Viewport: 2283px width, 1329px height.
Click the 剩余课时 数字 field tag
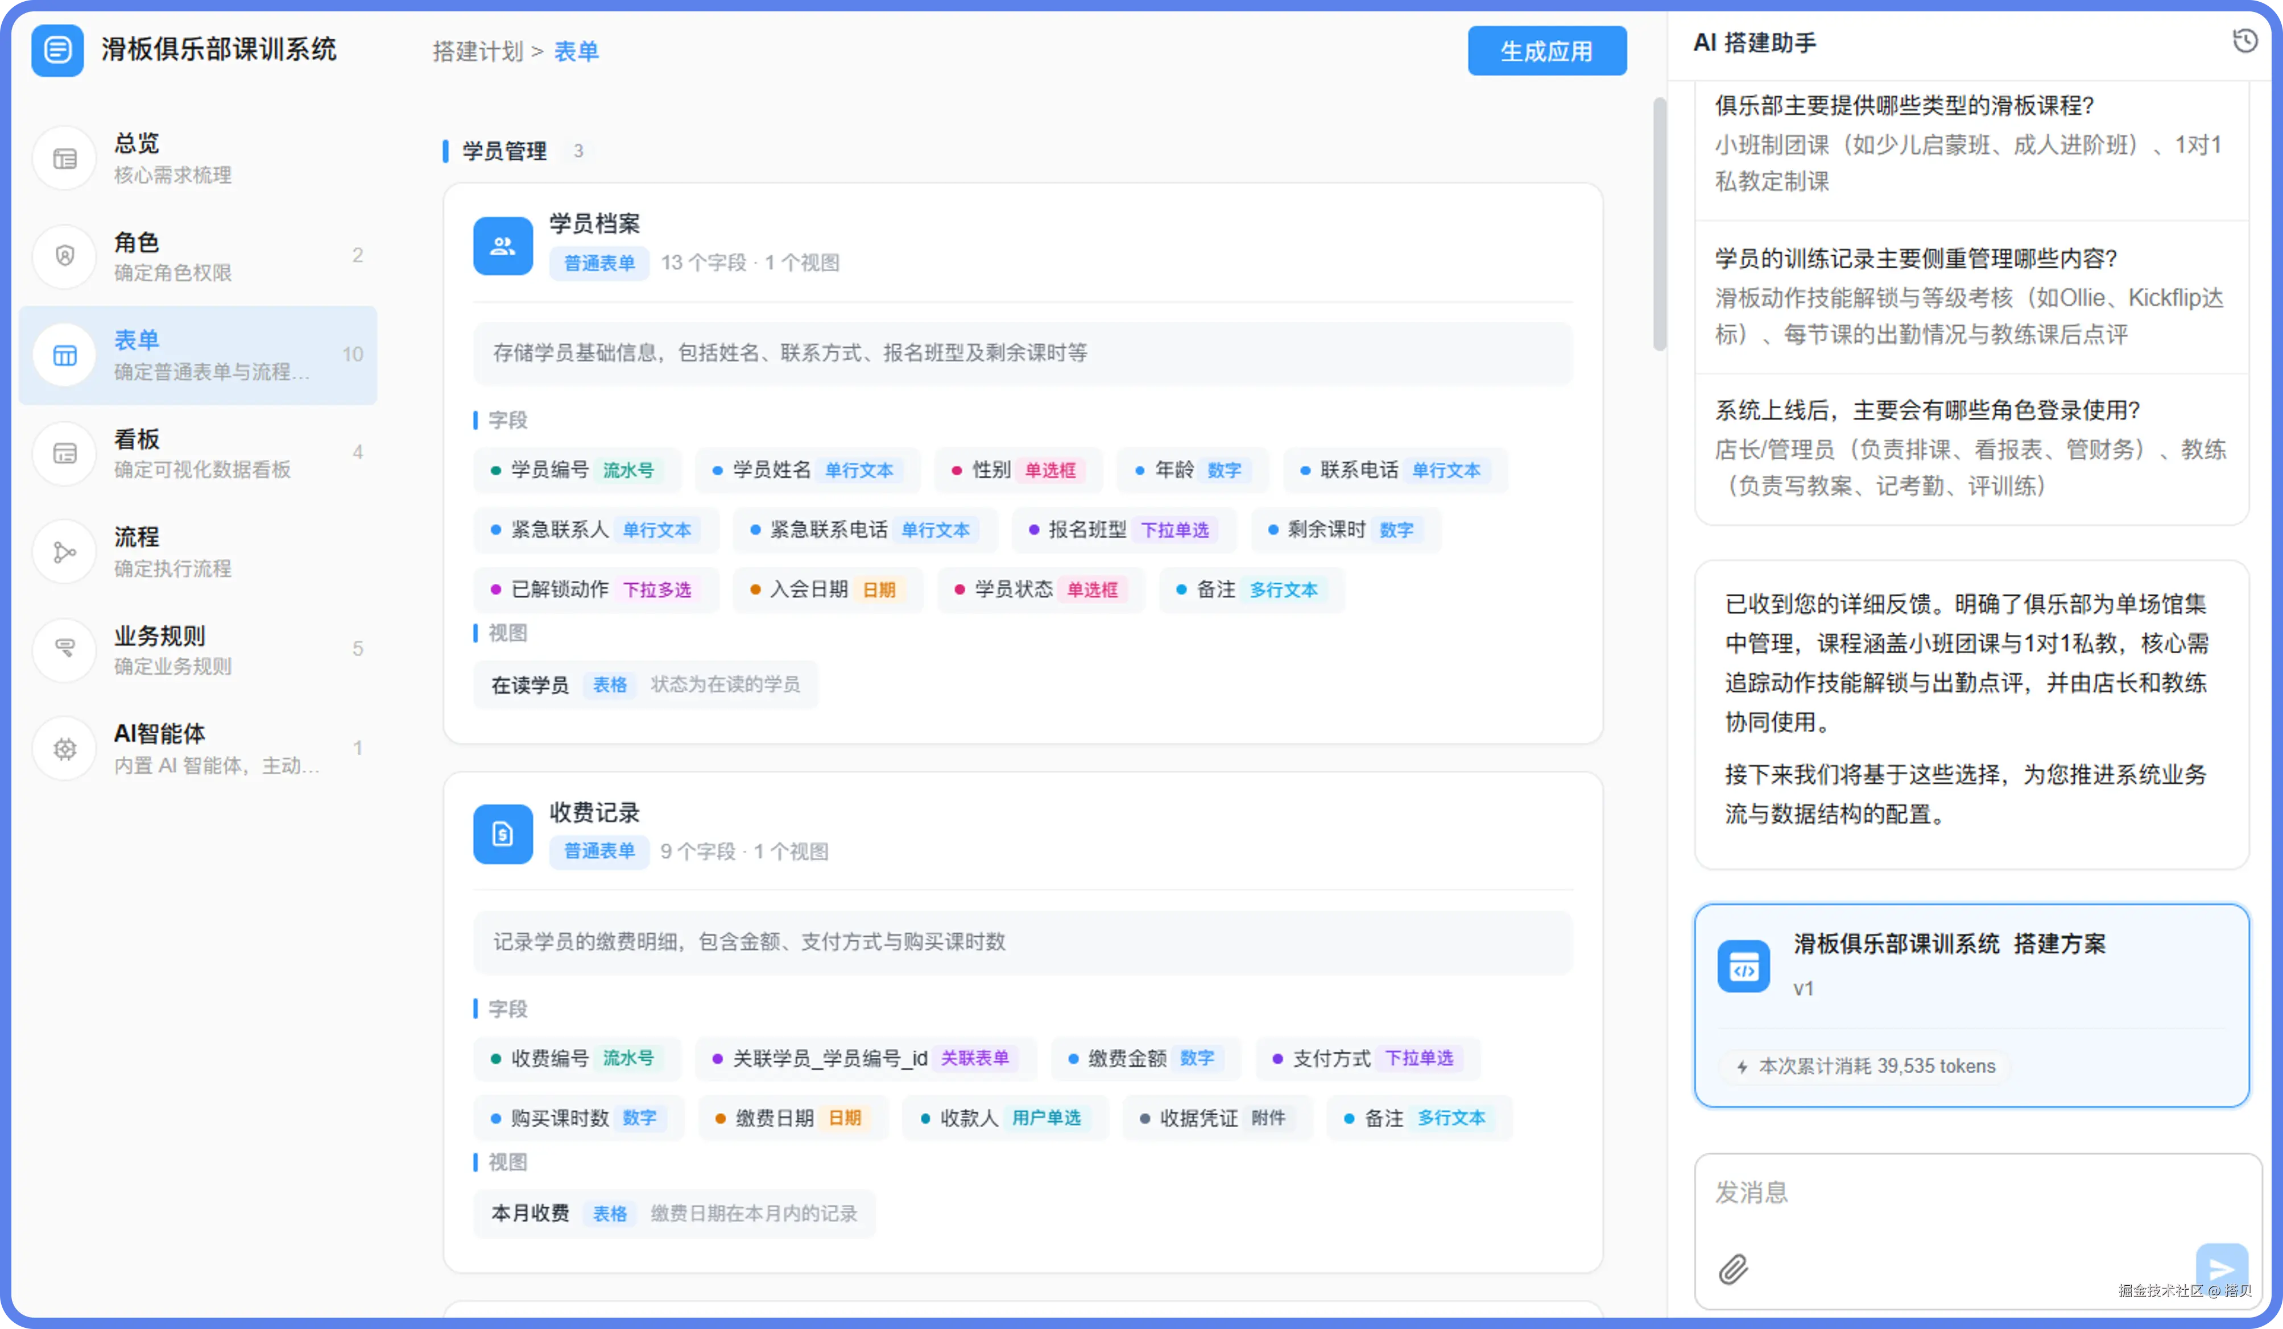coord(1345,530)
